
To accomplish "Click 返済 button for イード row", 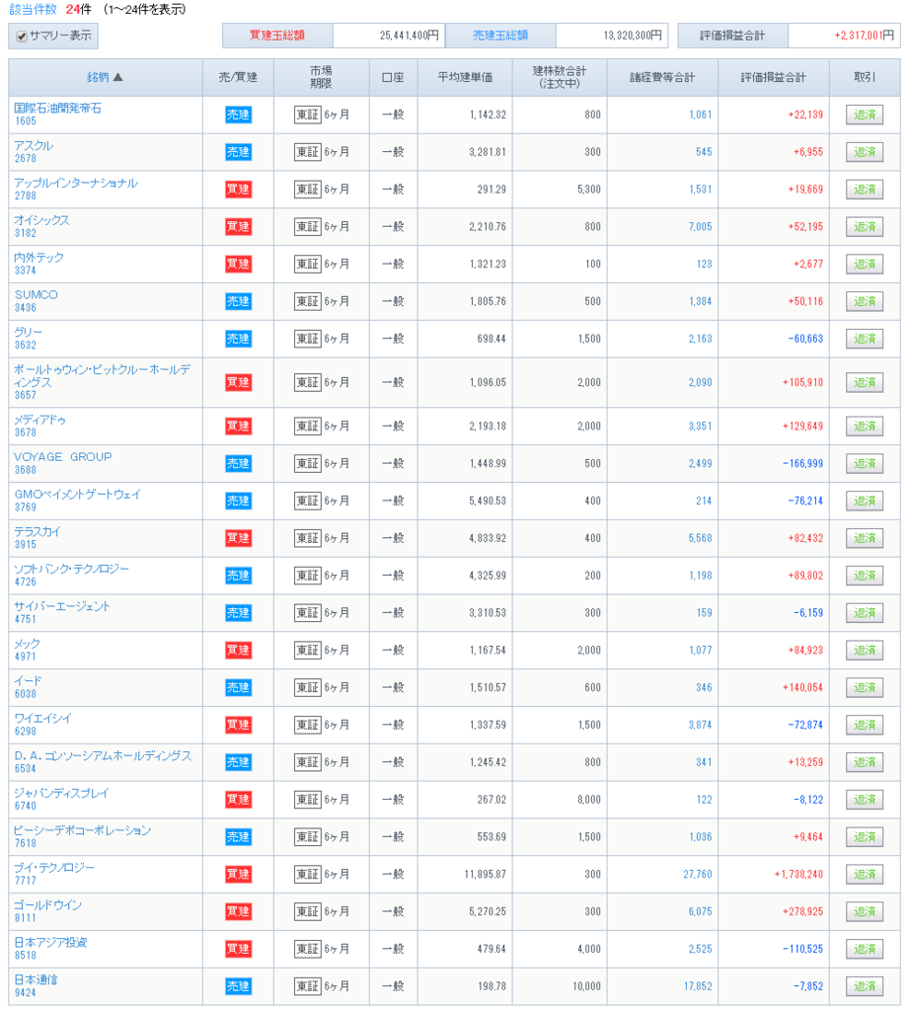I will click(864, 688).
